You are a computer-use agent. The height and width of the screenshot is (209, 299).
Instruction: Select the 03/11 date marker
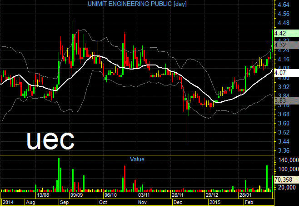tap(144, 195)
